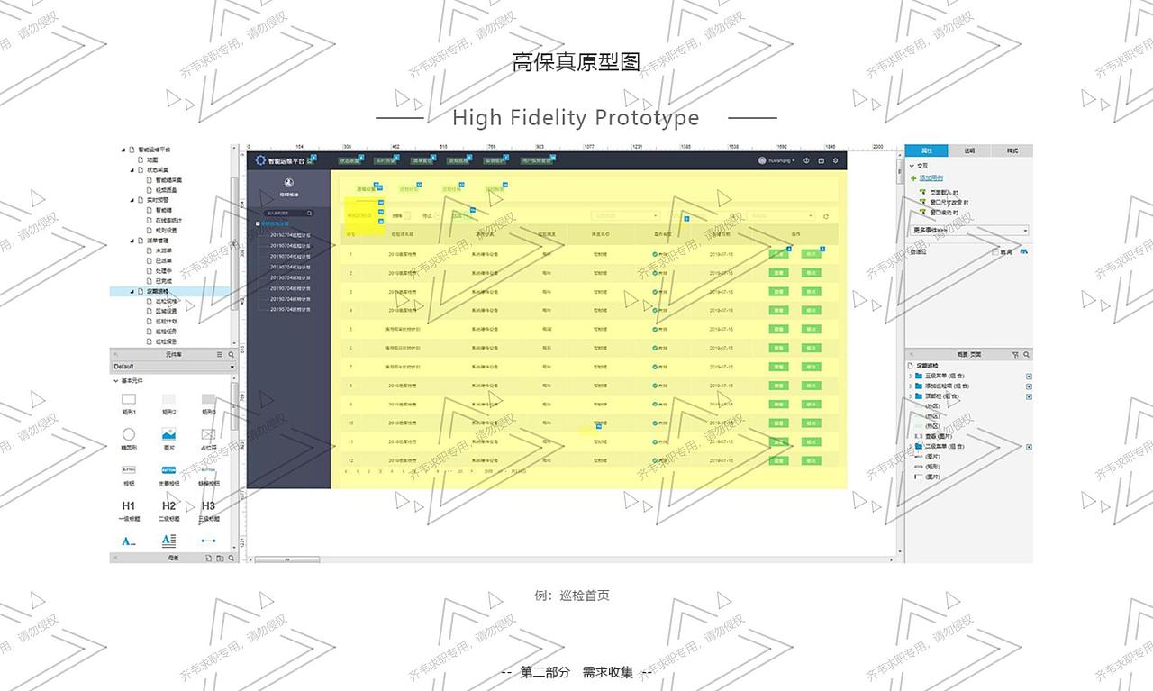The height and width of the screenshot is (691, 1153).
Task: Switch to the 样式 style tab
Action: coord(1012,150)
